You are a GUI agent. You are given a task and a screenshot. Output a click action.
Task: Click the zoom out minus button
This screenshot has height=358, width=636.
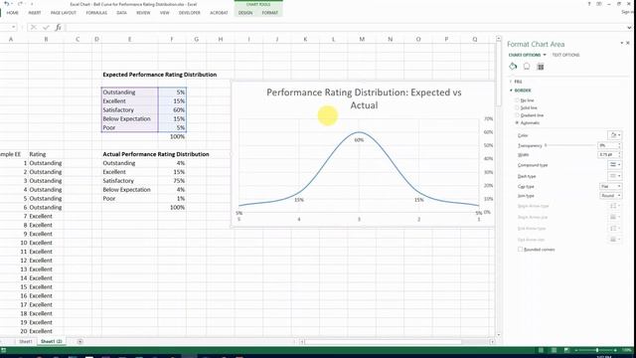click(576, 350)
